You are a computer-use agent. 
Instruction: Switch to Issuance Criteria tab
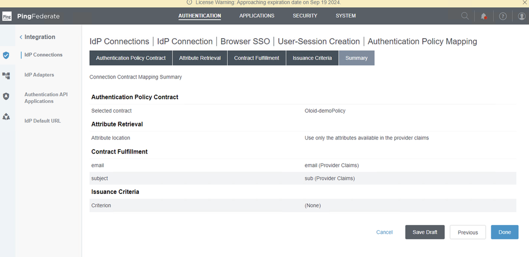pos(312,58)
